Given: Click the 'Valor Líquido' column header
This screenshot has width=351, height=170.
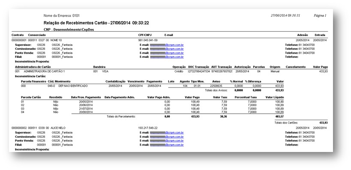Looking at the screenshot, I should click(275, 97).
